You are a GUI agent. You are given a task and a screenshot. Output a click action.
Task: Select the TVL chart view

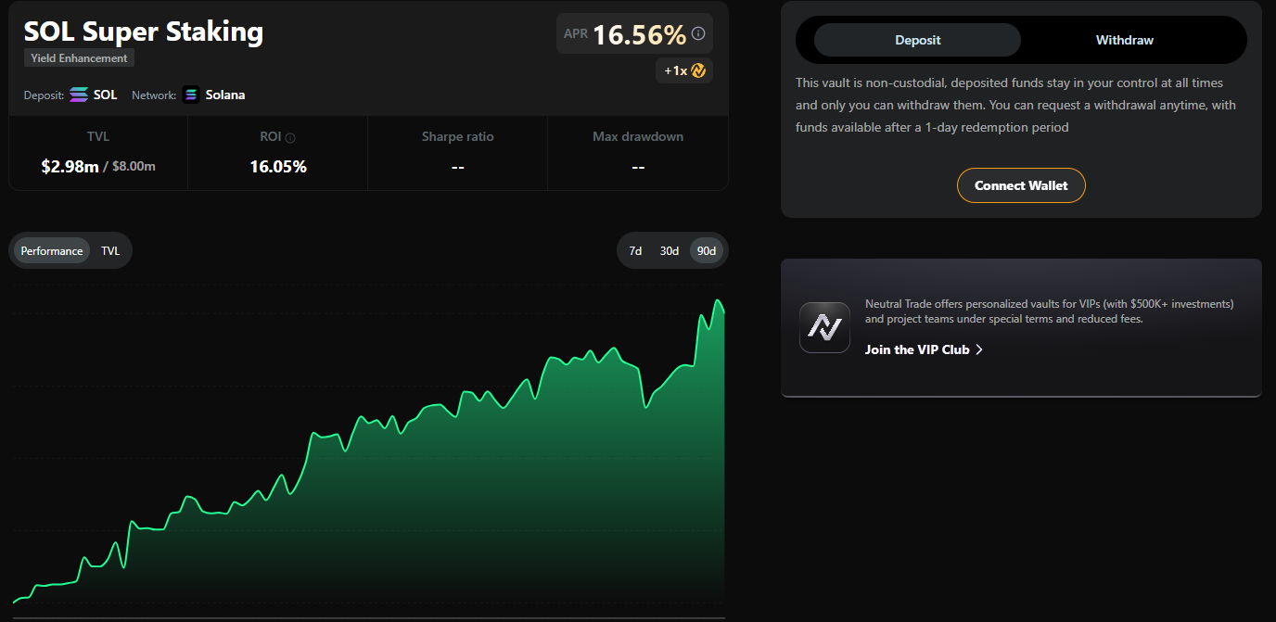110,251
